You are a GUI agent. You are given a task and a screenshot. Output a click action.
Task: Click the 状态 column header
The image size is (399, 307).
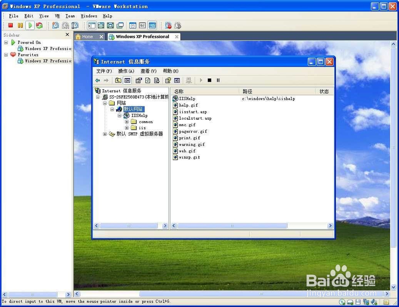click(x=324, y=91)
